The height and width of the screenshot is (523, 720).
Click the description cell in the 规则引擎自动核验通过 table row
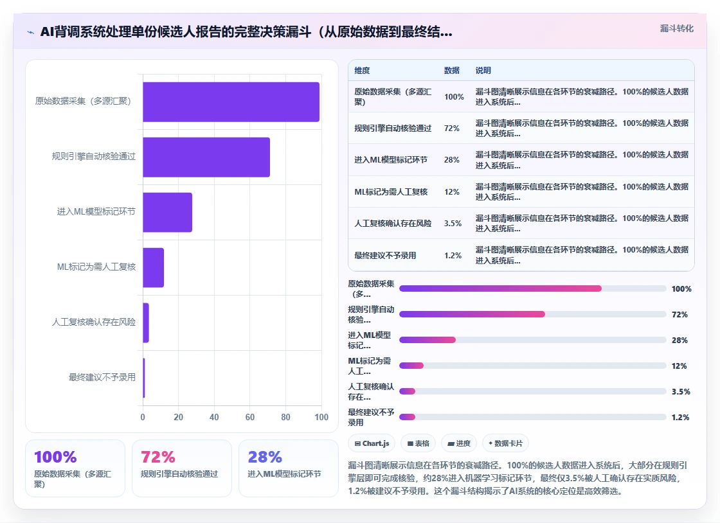(582, 128)
